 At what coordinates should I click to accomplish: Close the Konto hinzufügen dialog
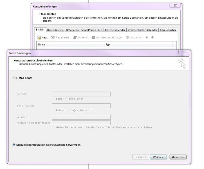pos(184,52)
